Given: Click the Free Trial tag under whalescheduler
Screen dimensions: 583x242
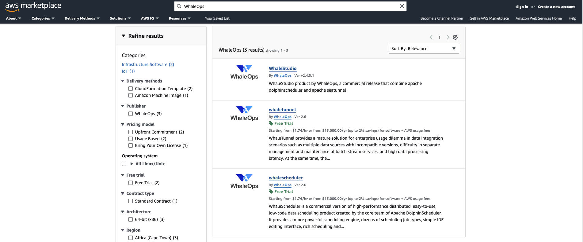Looking at the screenshot, I should [x=281, y=192].
